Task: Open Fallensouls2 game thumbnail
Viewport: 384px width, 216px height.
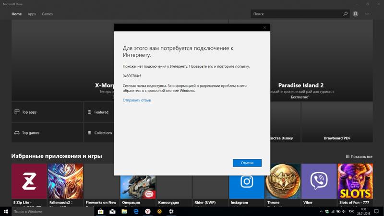Action: click(x=65, y=181)
